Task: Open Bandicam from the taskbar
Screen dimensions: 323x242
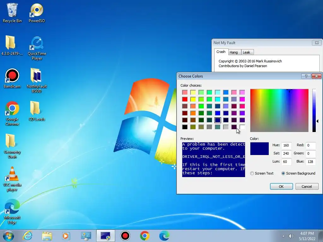Action: click(x=125, y=236)
